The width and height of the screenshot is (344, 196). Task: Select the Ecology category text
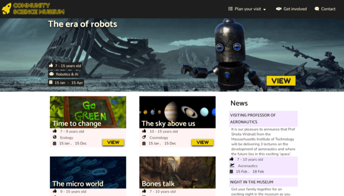pos(67,138)
